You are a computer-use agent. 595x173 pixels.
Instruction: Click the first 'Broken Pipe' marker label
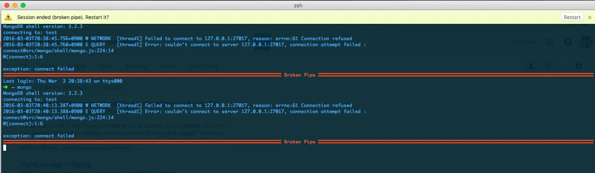(300, 75)
